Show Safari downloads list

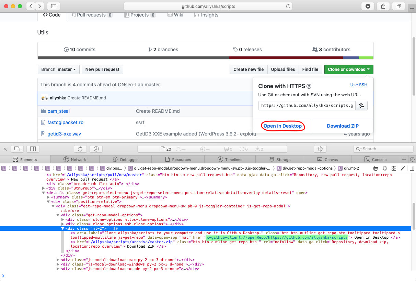click(368, 6)
